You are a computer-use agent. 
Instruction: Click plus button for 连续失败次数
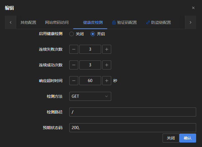(x=106, y=49)
